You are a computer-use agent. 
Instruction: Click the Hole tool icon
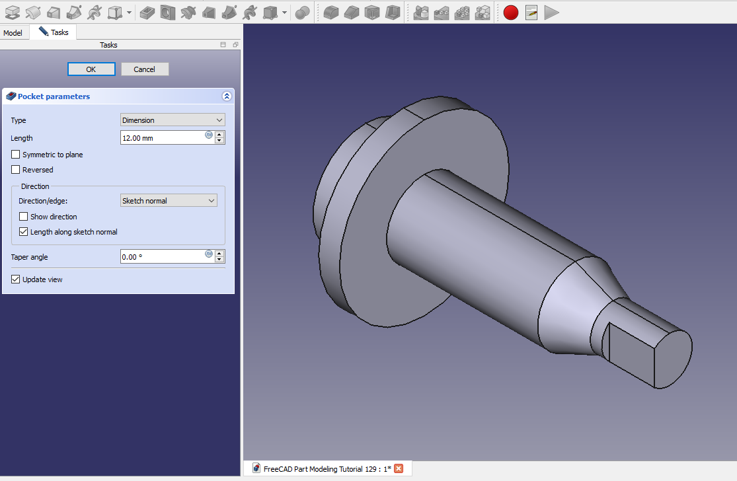click(168, 12)
